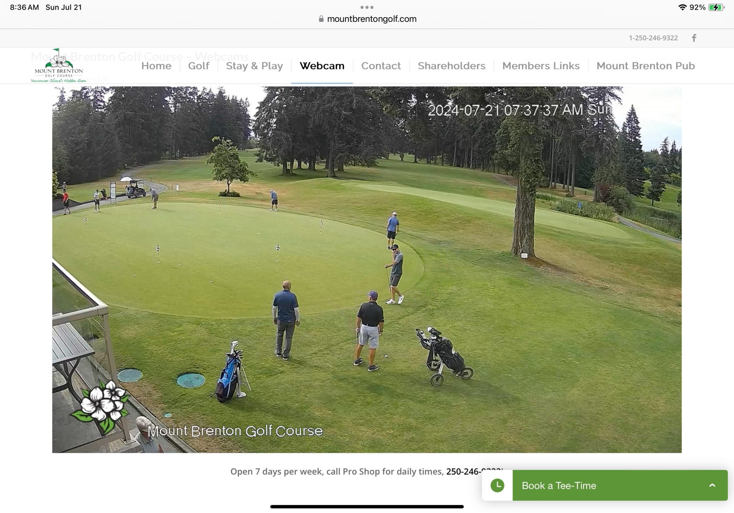Open the three-dot multitasking menu
734x513 pixels.
(x=367, y=7)
